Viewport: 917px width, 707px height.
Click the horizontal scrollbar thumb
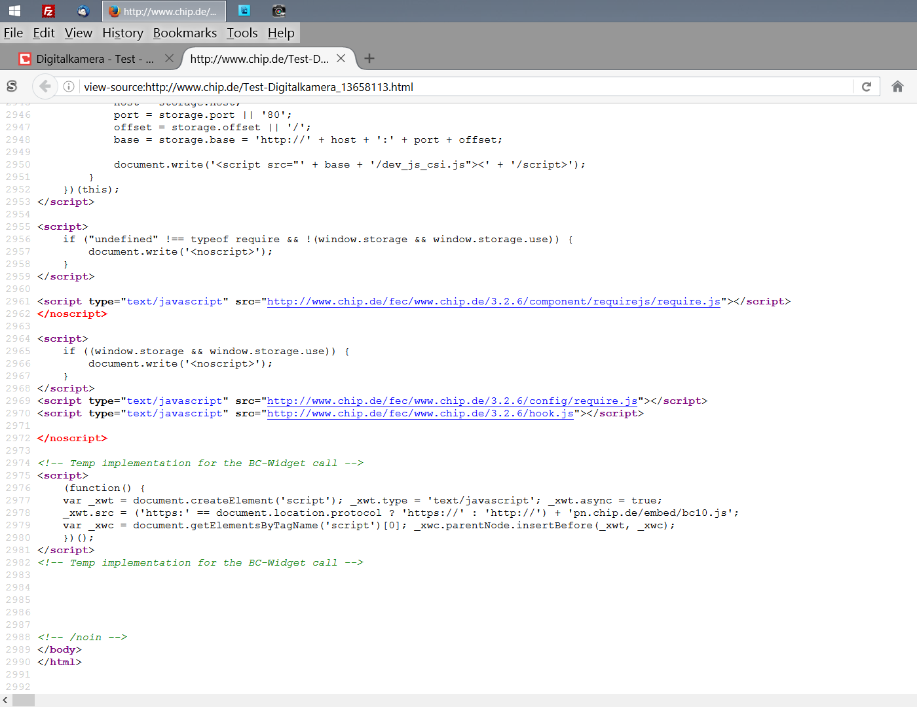pyautogui.click(x=24, y=700)
